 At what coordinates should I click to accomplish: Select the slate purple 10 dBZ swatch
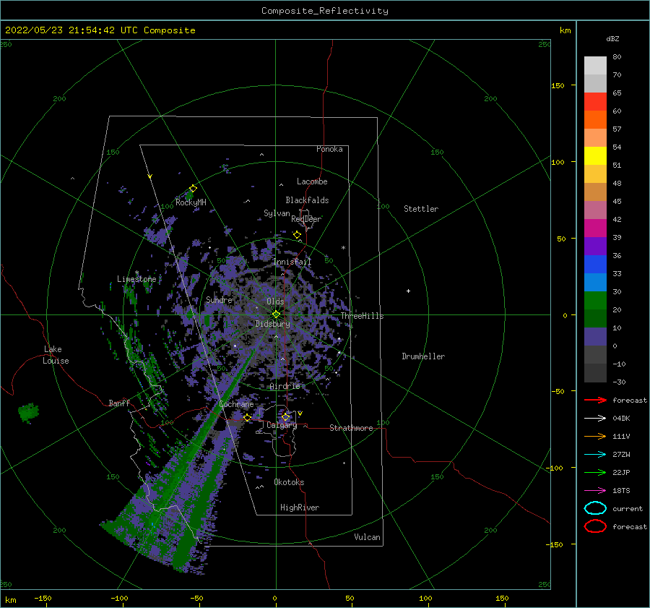coord(595,336)
